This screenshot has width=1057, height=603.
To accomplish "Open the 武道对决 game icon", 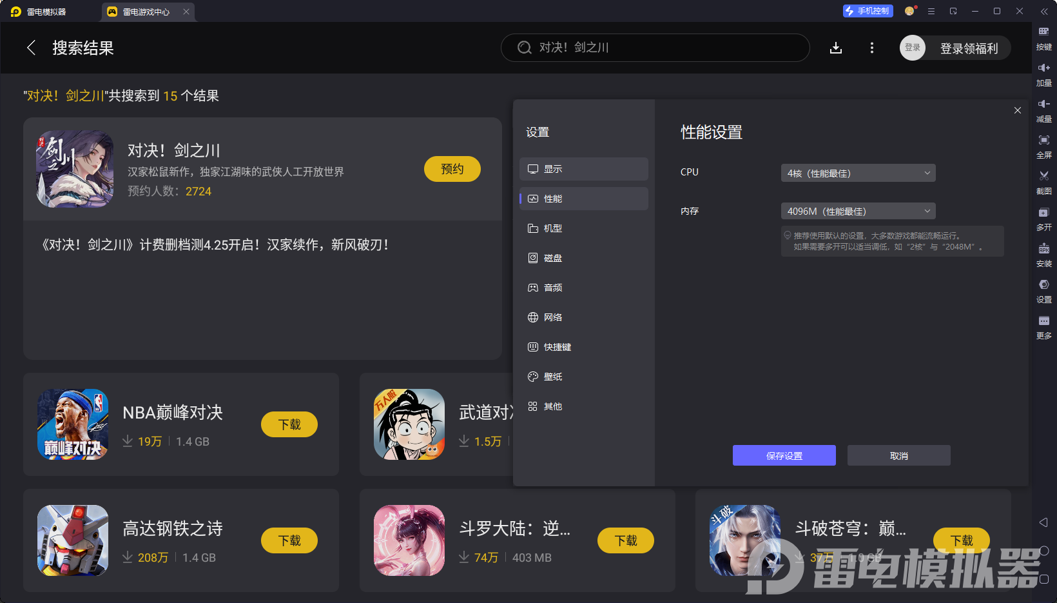I will pos(409,424).
